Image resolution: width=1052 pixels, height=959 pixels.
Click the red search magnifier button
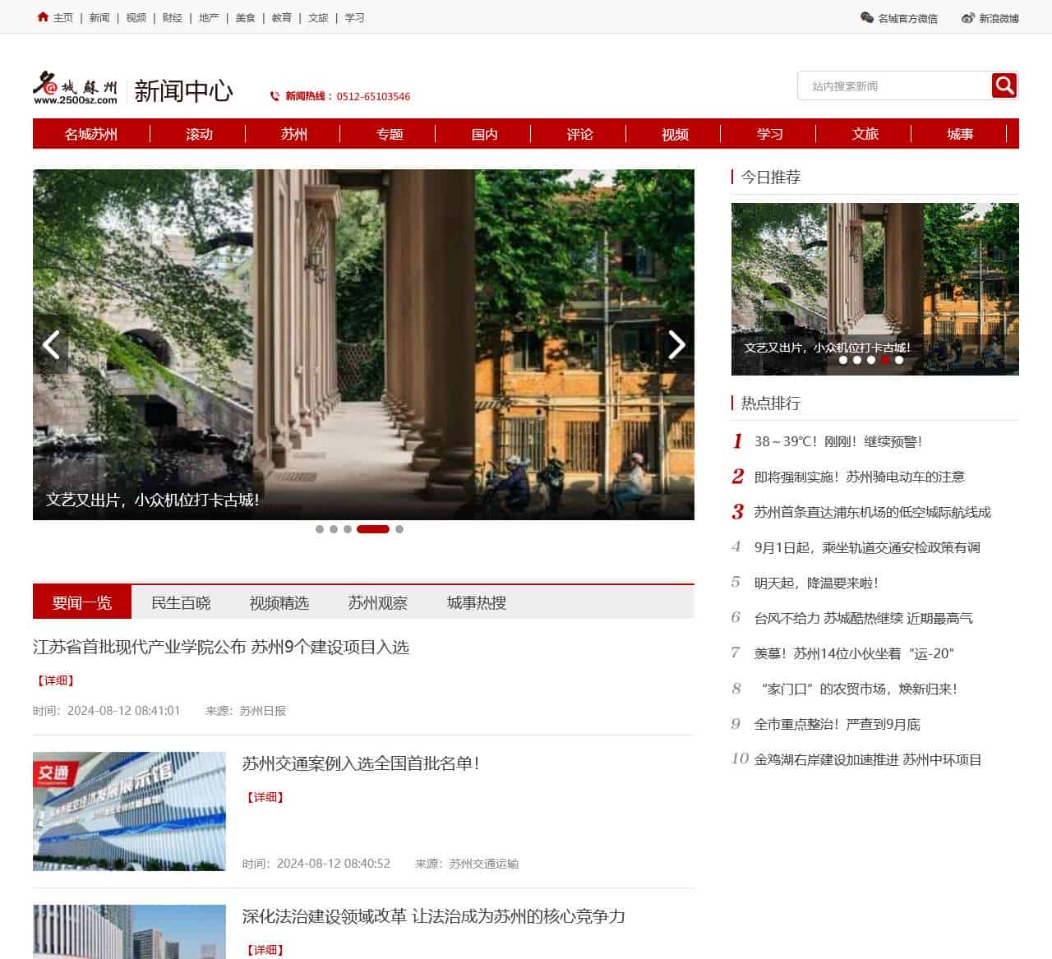click(x=1004, y=85)
